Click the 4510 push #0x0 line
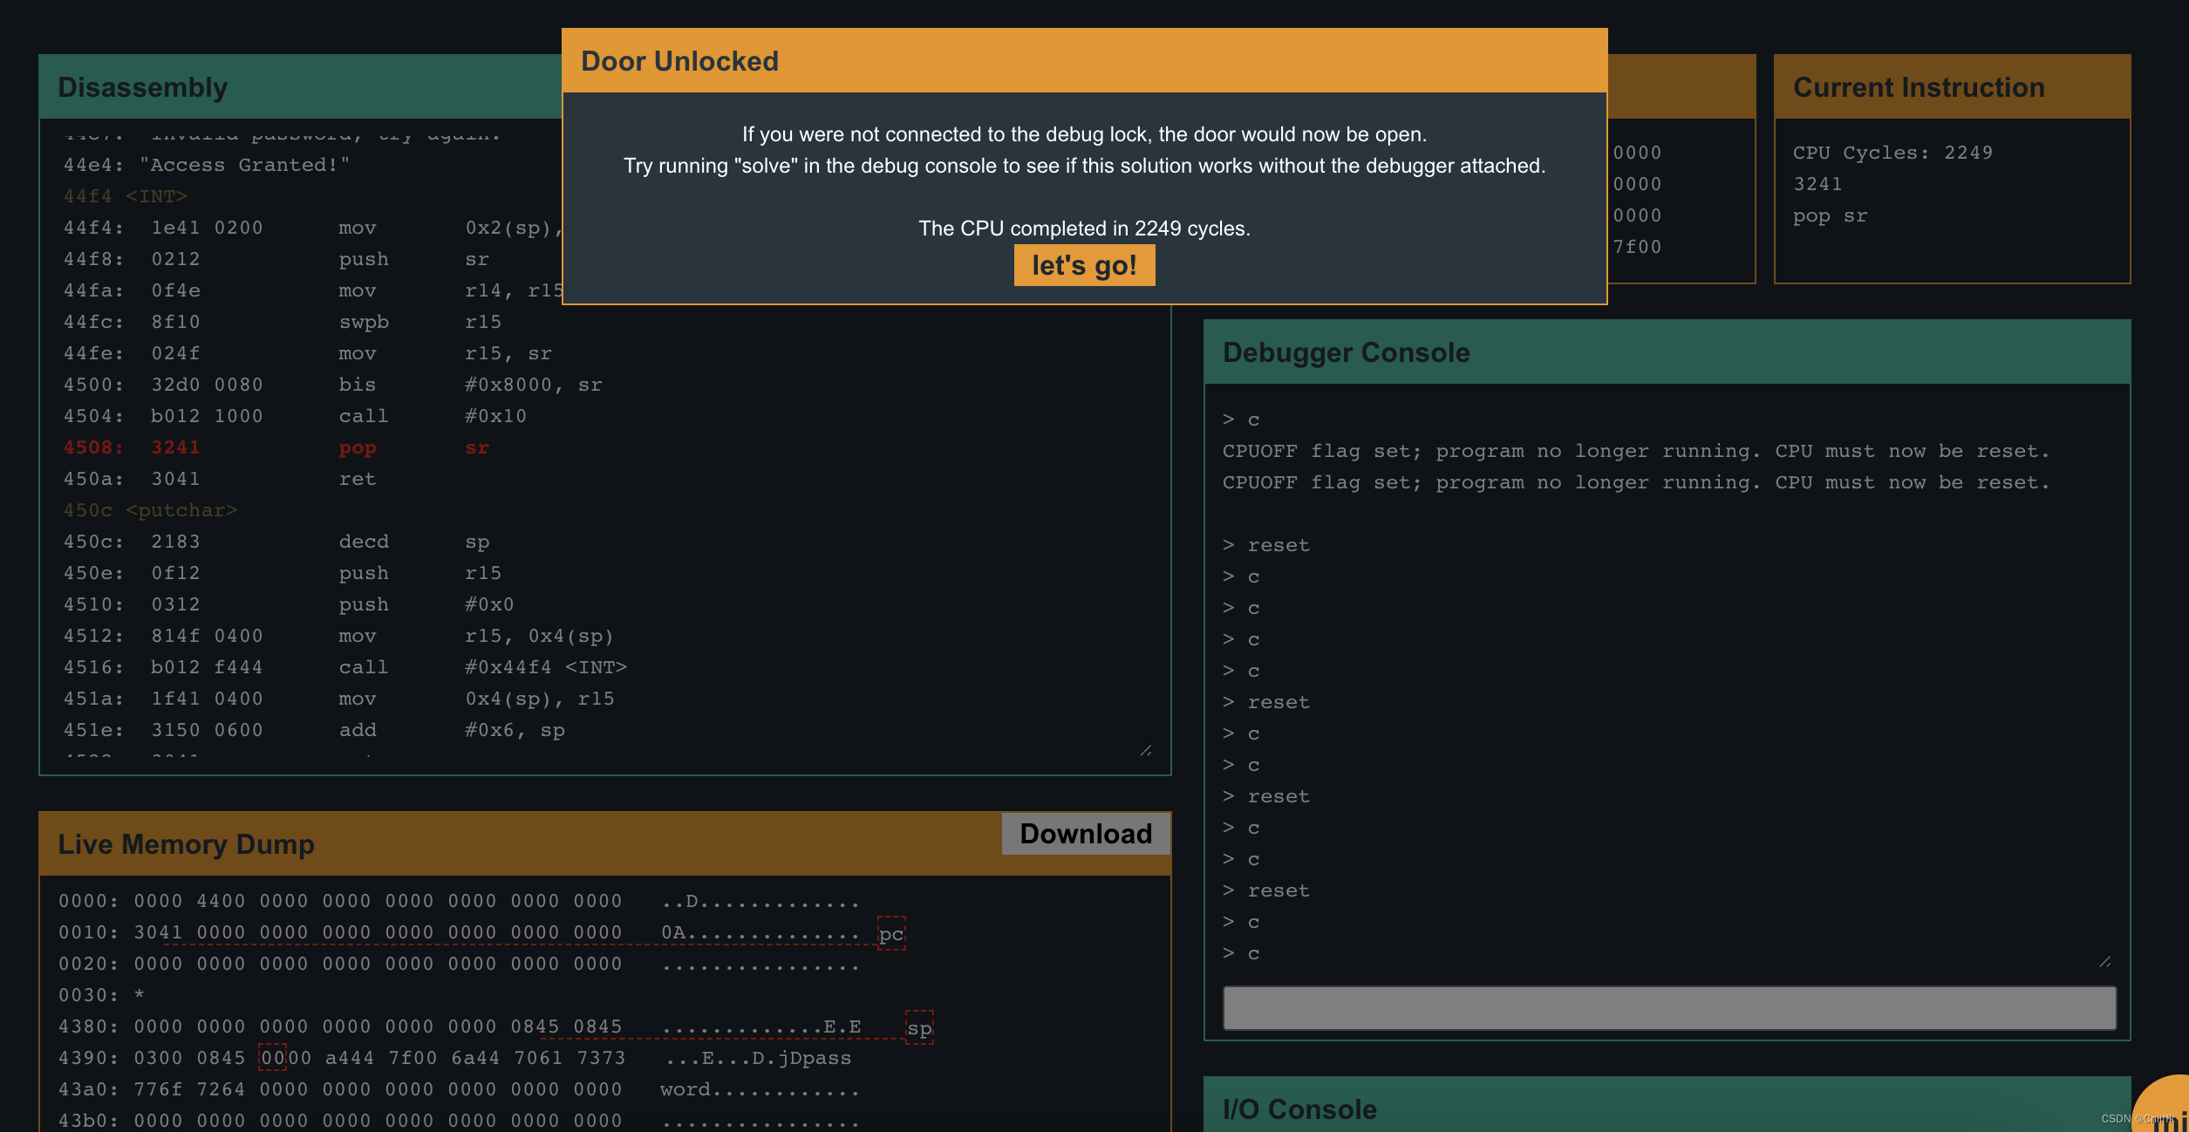Viewport: 2189px width, 1132px height. 289,604
